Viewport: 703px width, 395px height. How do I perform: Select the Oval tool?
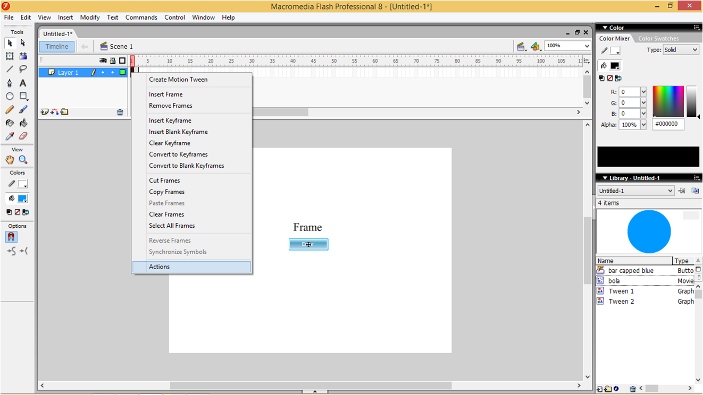(10, 97)
